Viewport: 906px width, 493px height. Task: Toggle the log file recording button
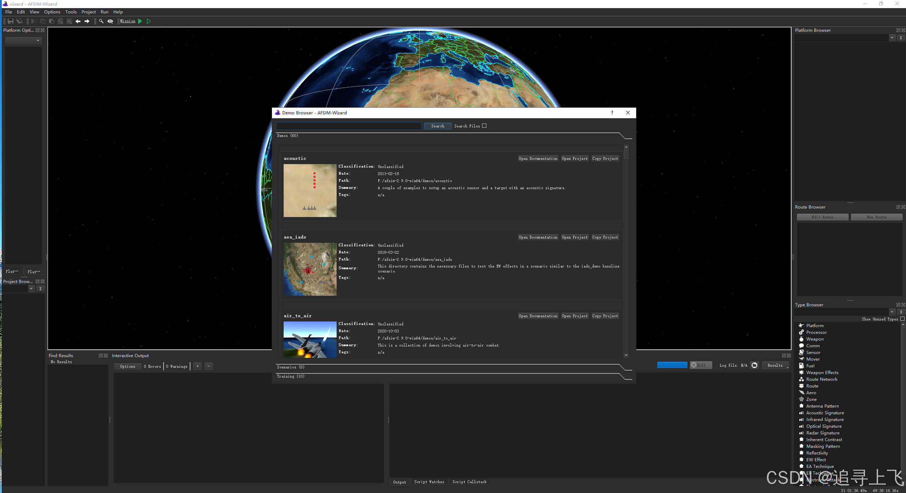[754, 365]
